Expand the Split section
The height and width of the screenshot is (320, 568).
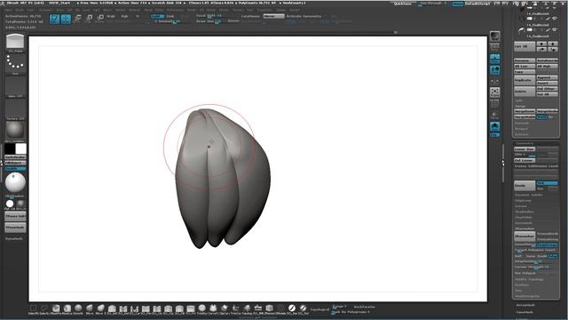tap(519, 100)
